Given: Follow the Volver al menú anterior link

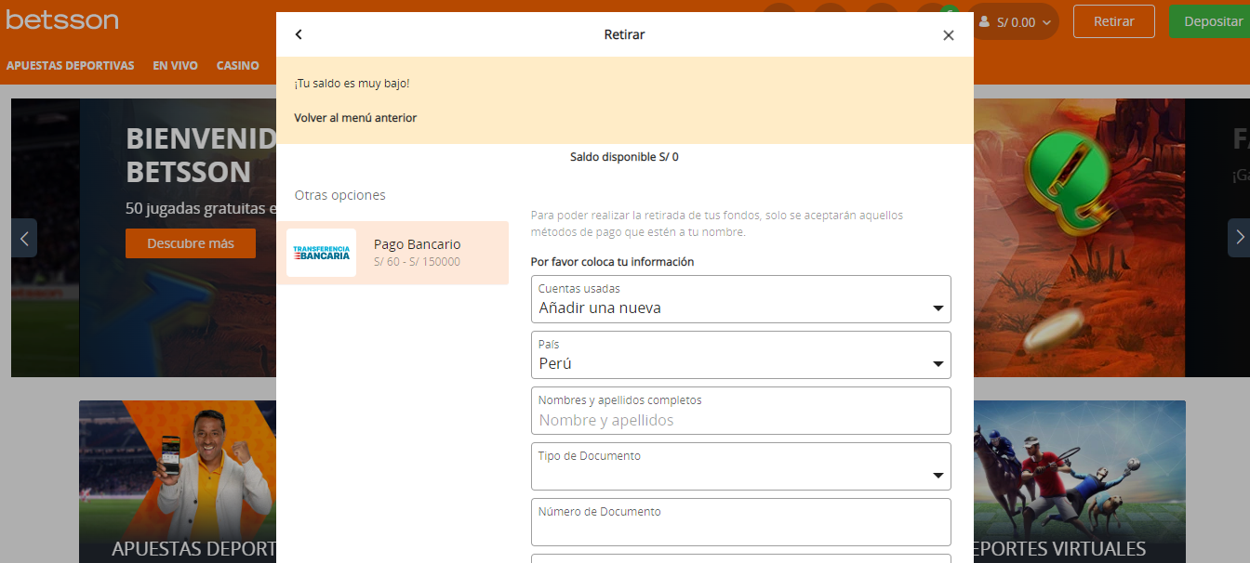Looking at the screenshot, I should tap(353, 118).
